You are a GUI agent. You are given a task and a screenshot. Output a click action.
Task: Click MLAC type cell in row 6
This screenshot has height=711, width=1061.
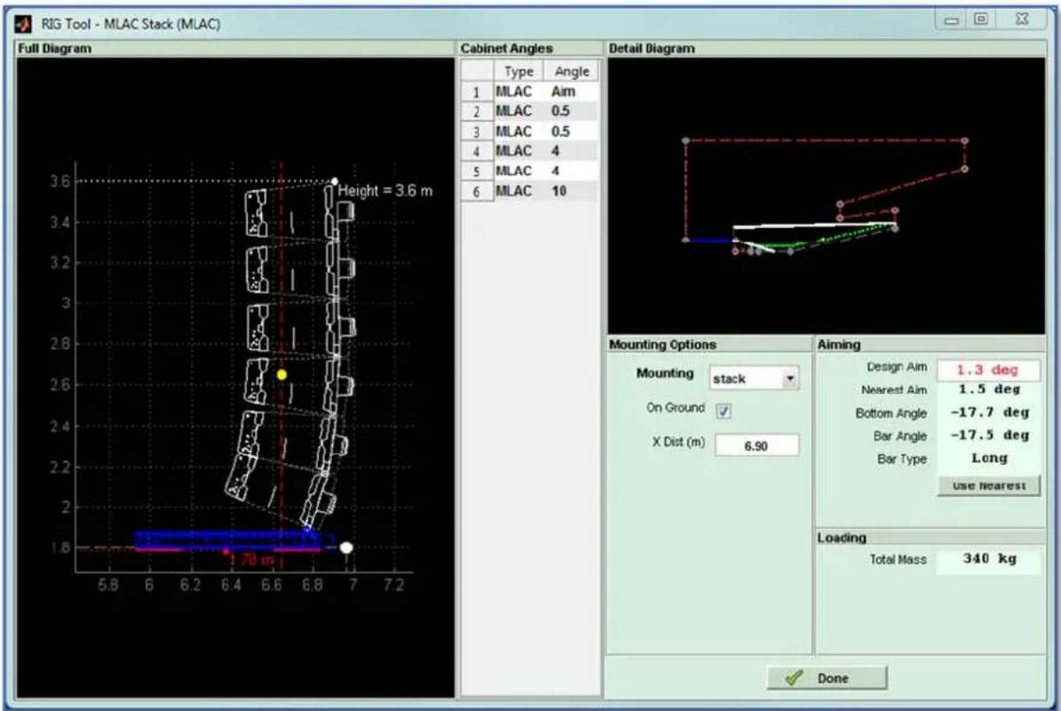click(x=519, y=192)
